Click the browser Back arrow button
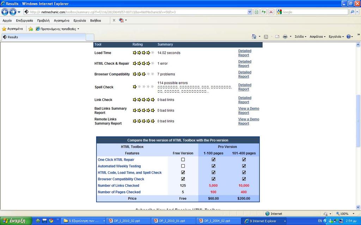 [x=5, y=12]
